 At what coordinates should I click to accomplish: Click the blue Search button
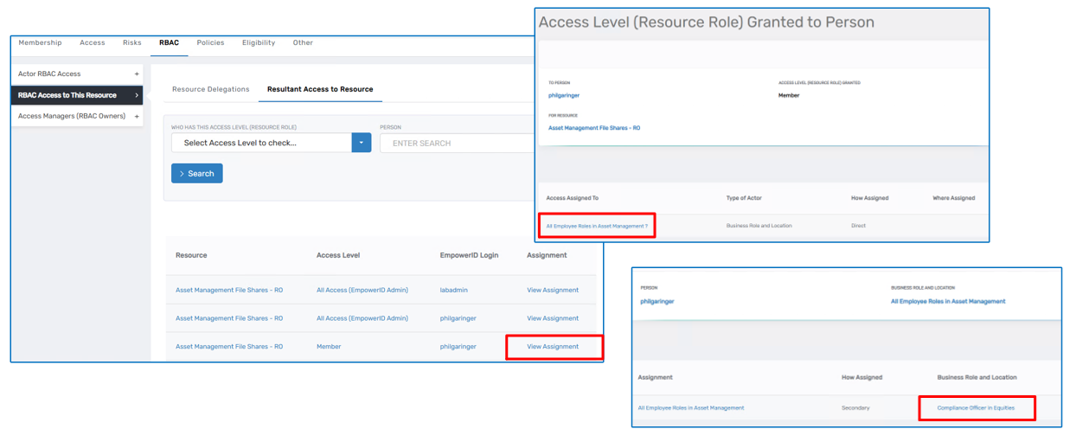click(x=197, y=174)
